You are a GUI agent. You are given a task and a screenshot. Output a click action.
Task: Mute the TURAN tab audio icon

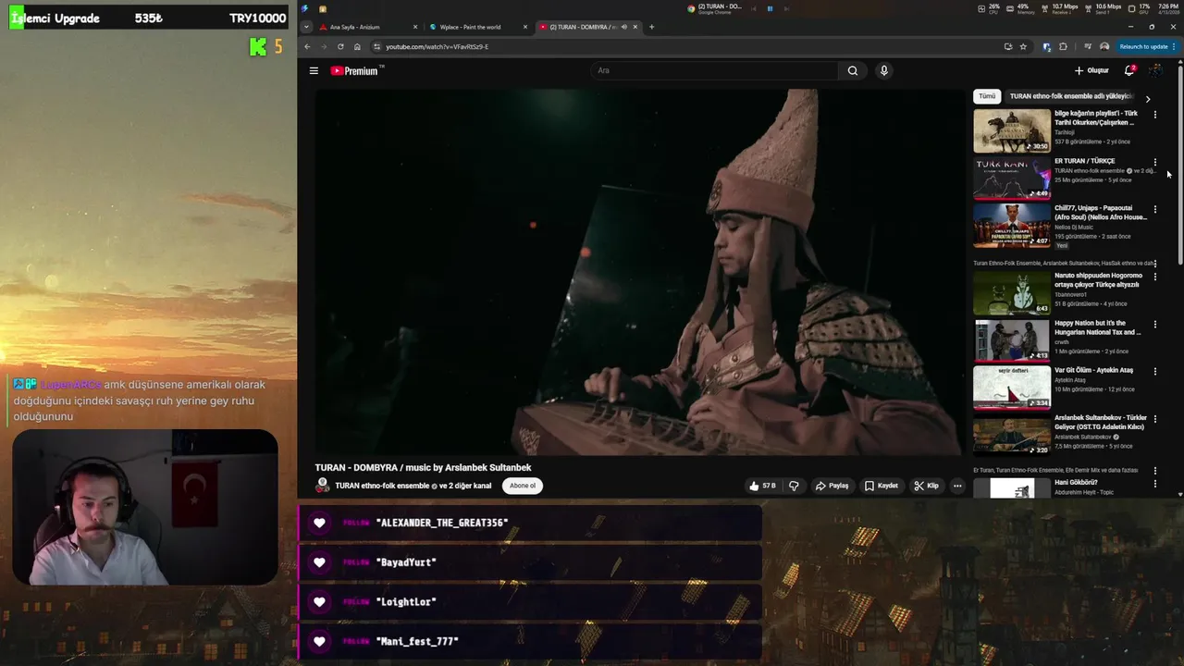[623, 27]
